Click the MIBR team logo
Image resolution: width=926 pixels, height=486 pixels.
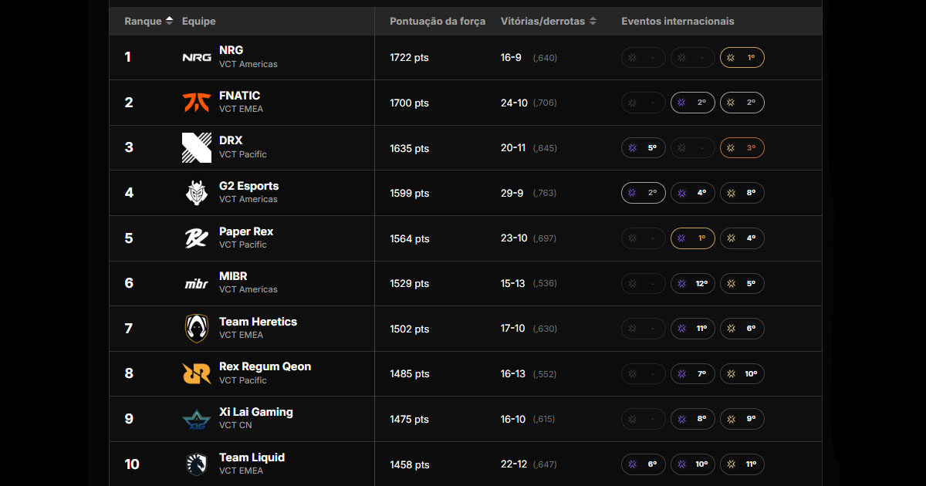coord(197,283)
